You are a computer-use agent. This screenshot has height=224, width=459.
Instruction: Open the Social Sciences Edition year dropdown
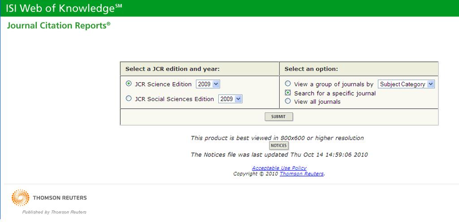230,99
